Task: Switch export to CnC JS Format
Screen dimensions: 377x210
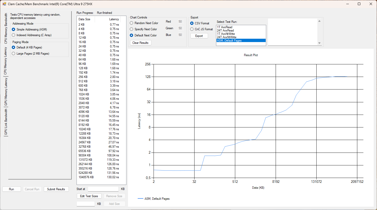Action: coord(192,29)
